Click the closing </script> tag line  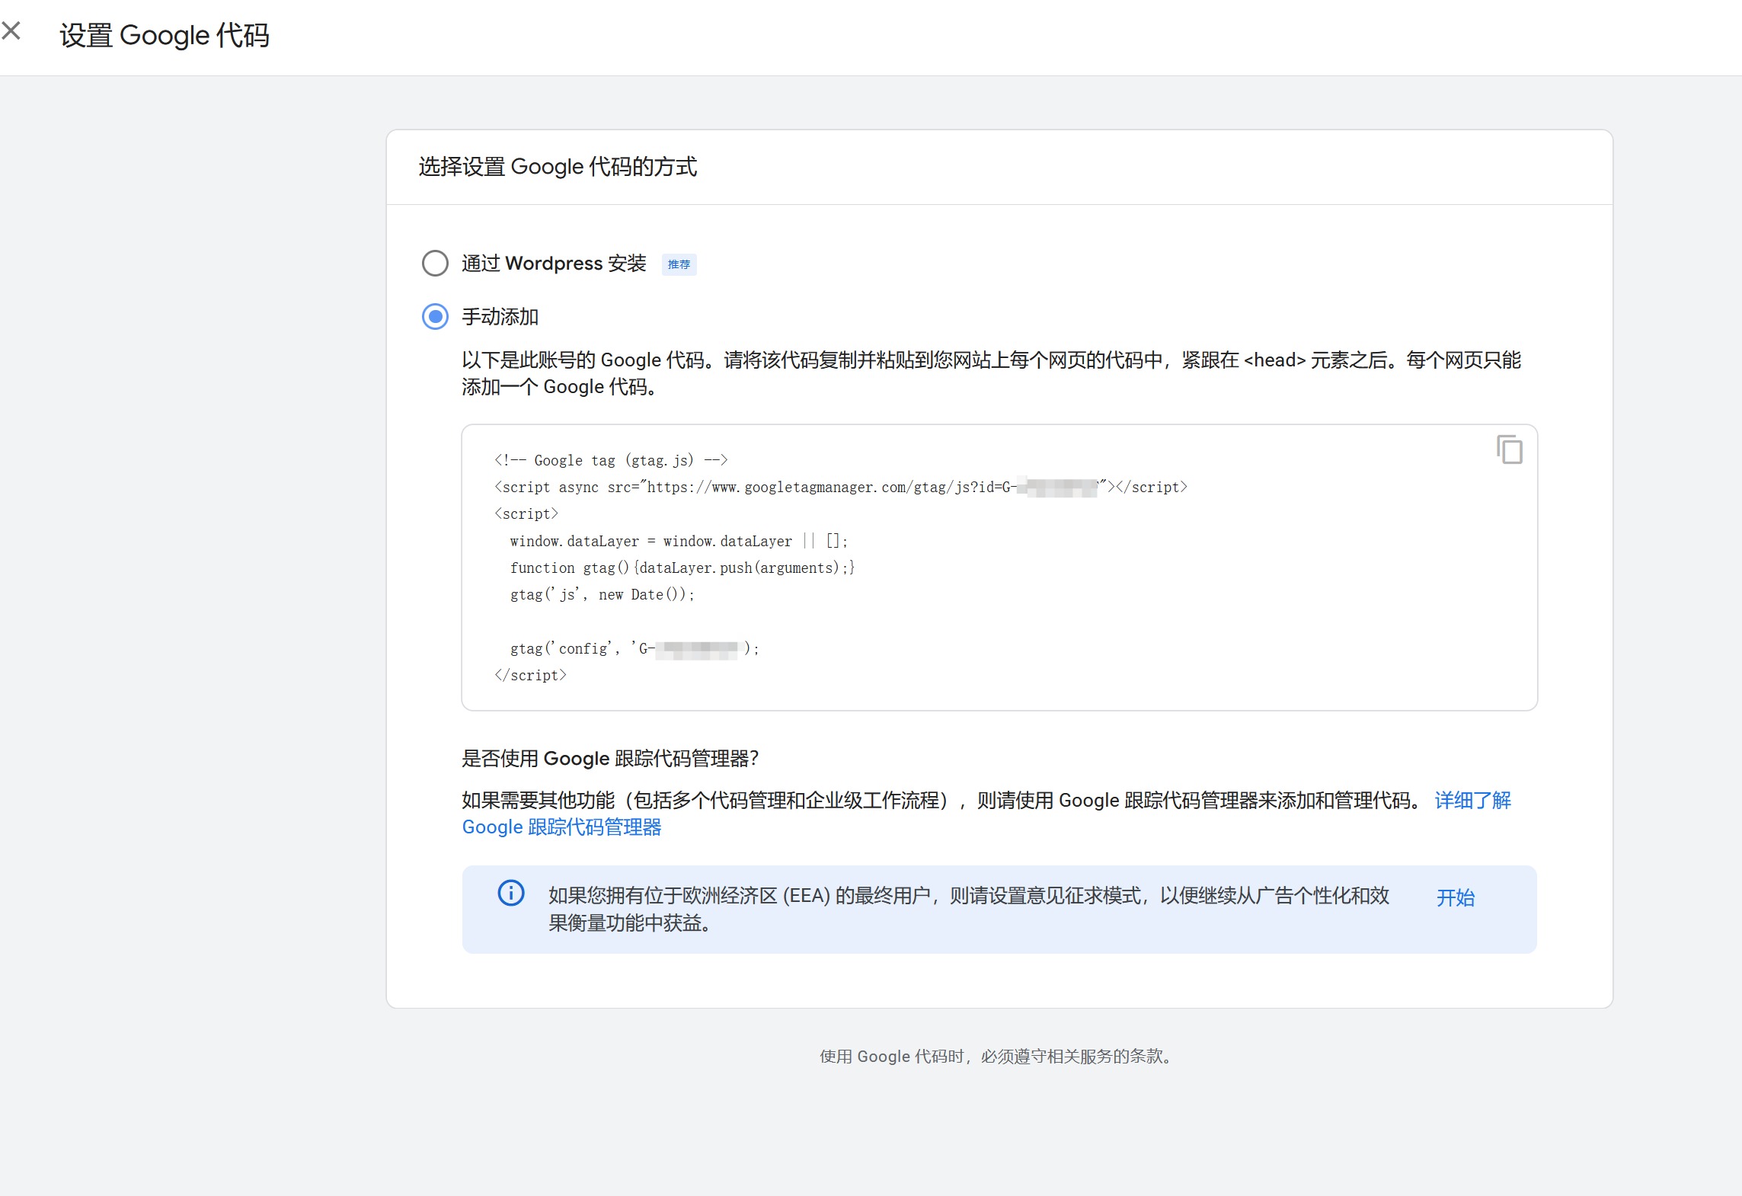point(531,676)
